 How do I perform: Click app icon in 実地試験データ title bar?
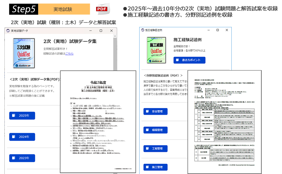8,31
